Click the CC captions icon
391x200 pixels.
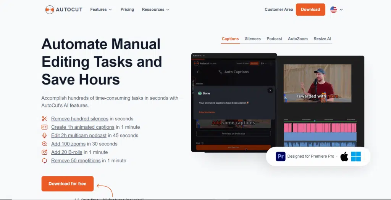(x=44, y=127)
